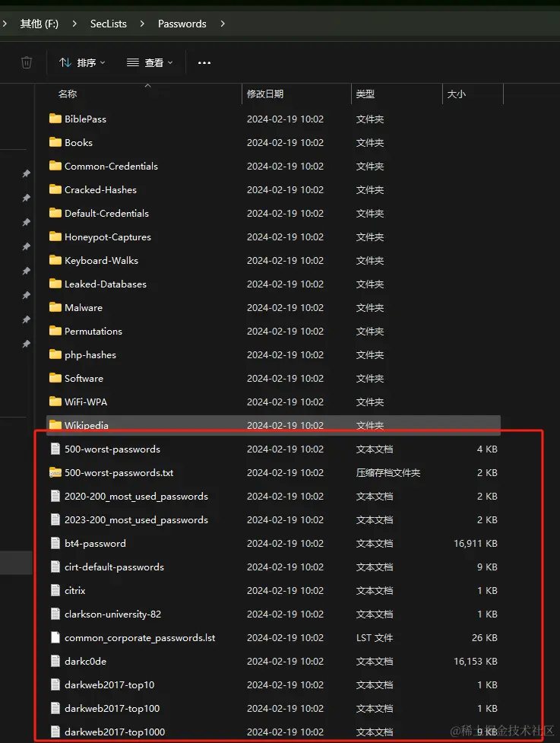The width and height of the screenshot is (560, 743).
Task: Select the php-hashes folder icon
Action: (x=55, y=354)
